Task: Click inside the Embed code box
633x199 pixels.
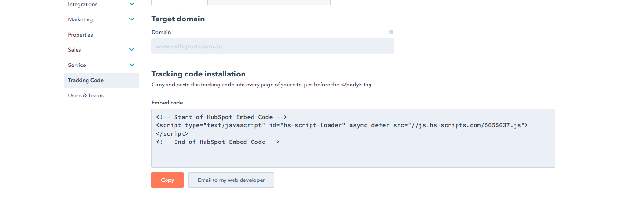Action: point(353,138)
